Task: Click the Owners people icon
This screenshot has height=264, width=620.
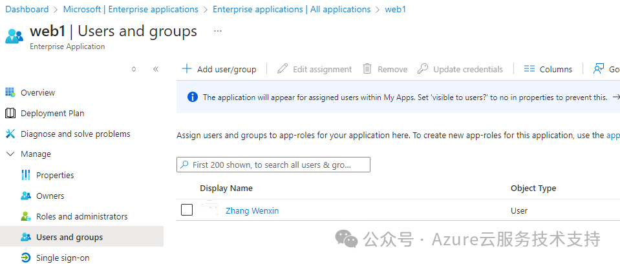Action: tap(26, 196)
